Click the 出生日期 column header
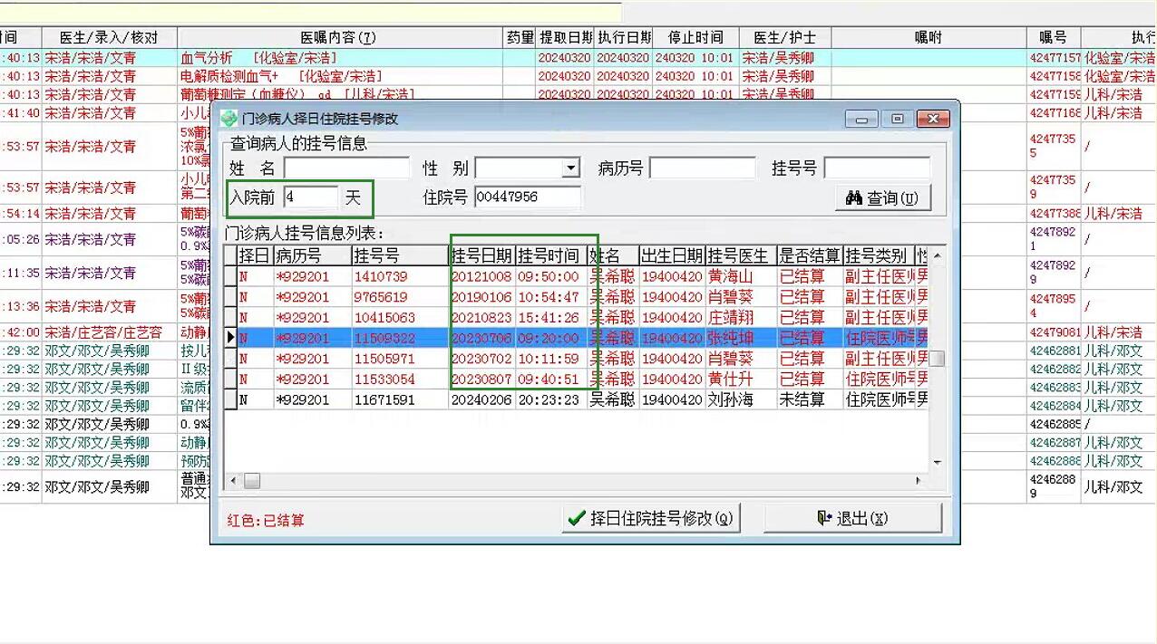 click(672, 255)
